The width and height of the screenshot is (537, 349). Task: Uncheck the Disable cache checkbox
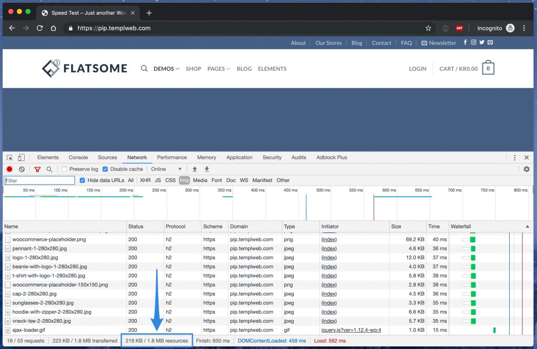pyautogui.click(x=105, y=169)
